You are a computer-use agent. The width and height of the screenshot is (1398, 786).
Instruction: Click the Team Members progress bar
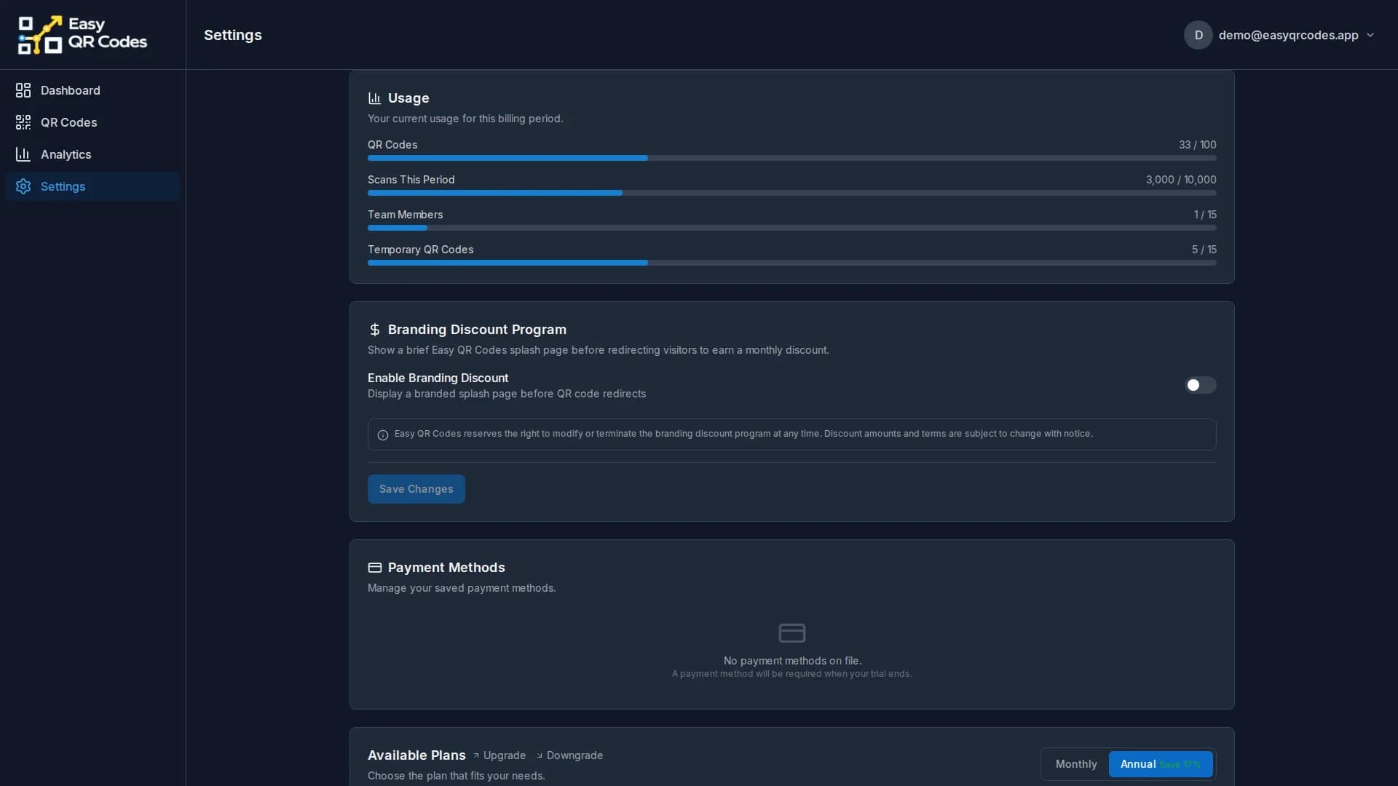pos(791,228)
